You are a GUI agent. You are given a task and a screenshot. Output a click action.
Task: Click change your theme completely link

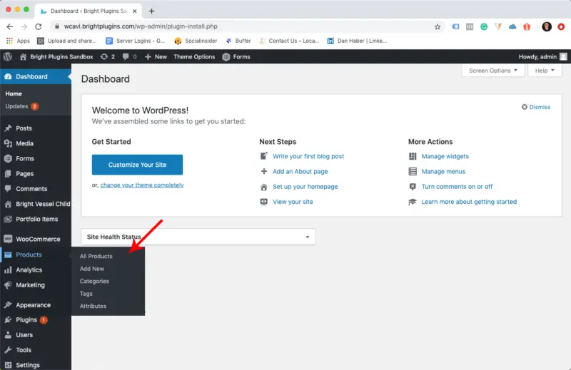point(142,185)
